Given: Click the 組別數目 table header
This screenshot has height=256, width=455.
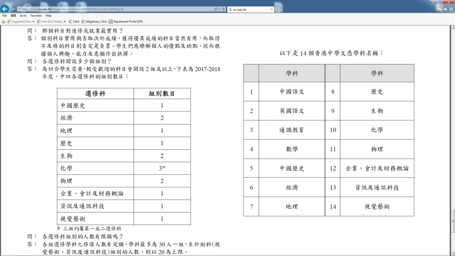Looking at the screenshot, I should pos(162,93).
